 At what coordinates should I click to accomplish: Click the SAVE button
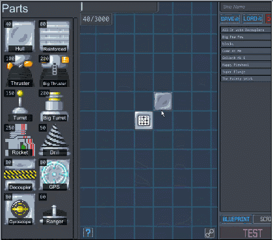(x=230, y=19)
